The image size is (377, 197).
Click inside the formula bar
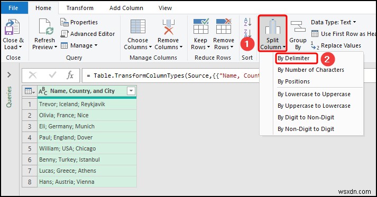point(171,76)
